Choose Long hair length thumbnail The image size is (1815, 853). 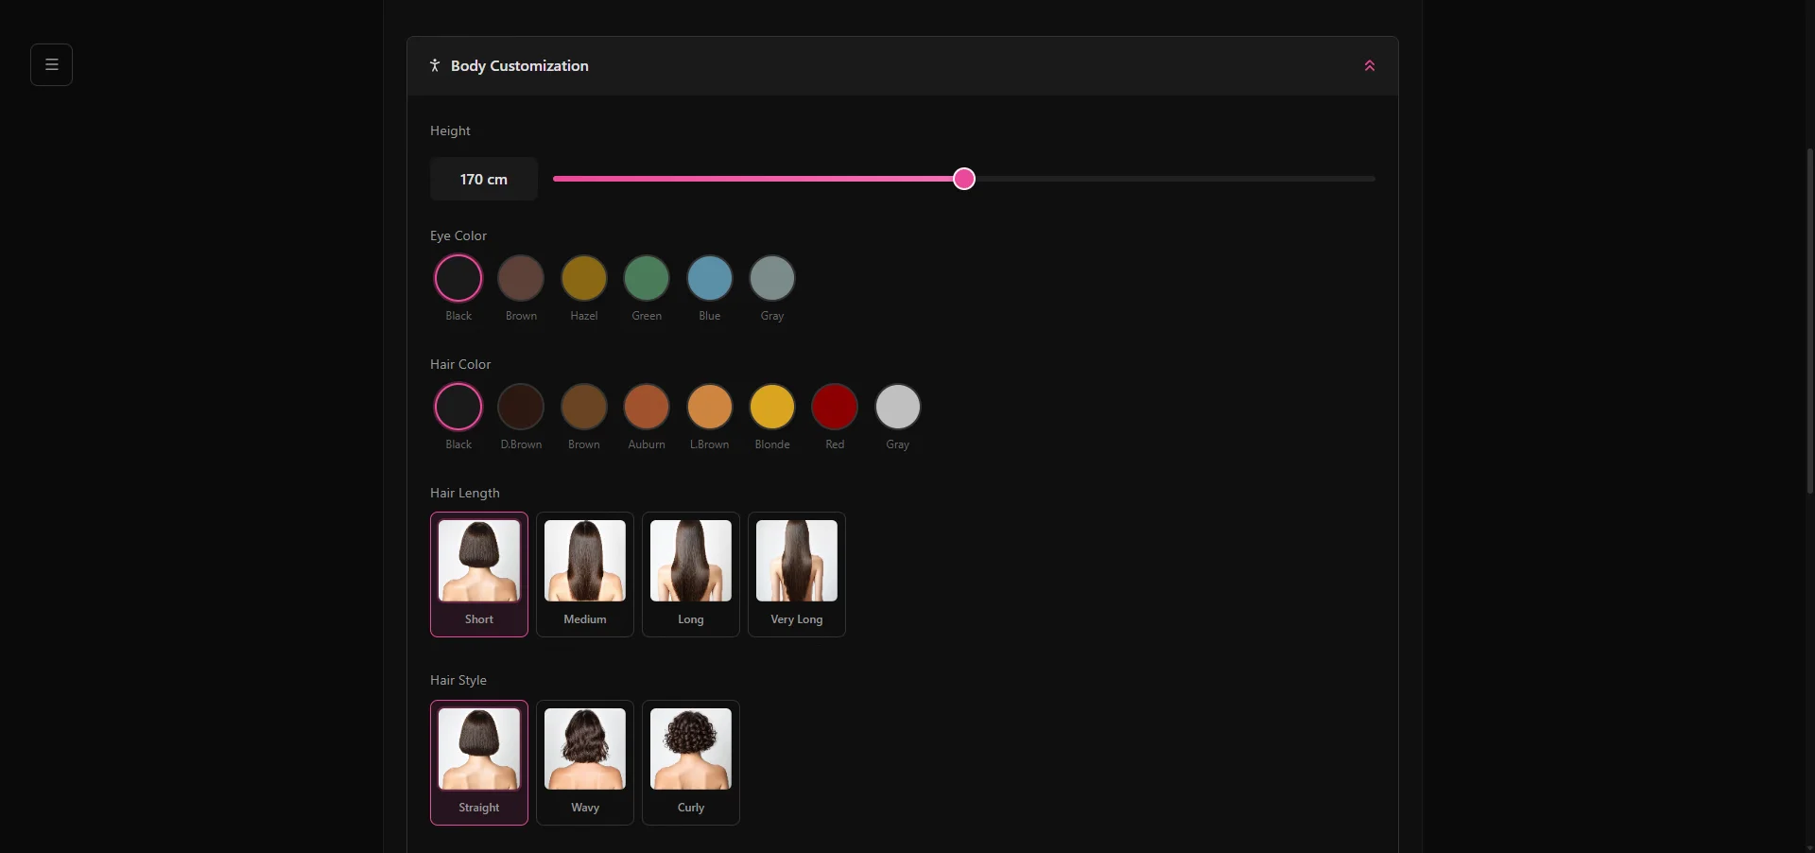pyautogui.click(x=691, y=574)
